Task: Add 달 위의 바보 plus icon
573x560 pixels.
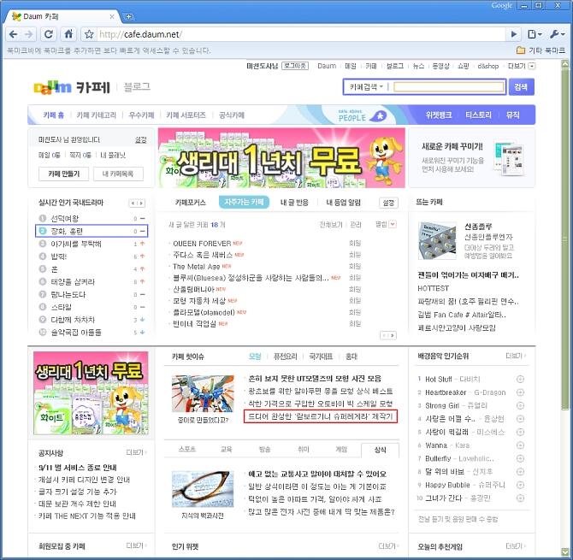Action: coord(520,472)
